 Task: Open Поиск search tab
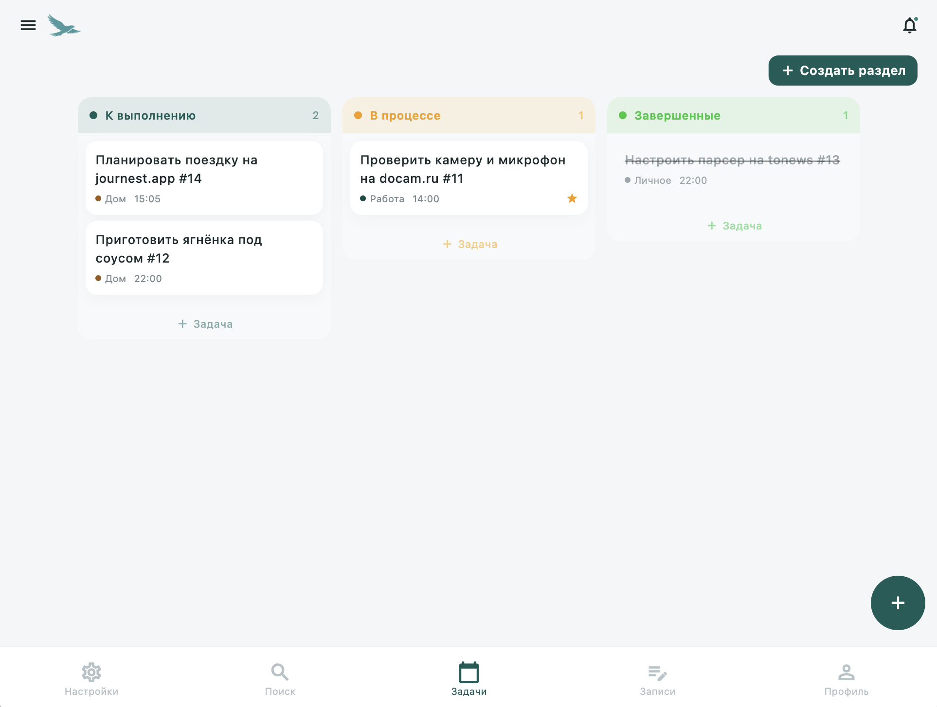coord(280,679)
